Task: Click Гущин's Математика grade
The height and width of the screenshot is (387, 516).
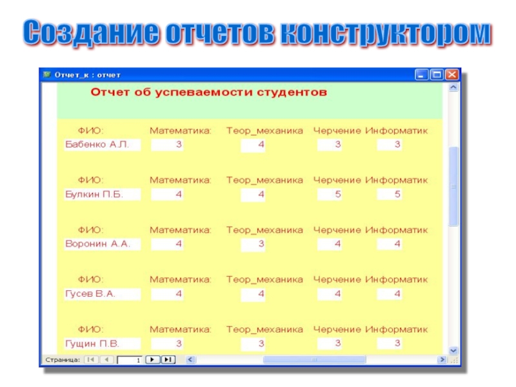Action: tap(167, 344)
